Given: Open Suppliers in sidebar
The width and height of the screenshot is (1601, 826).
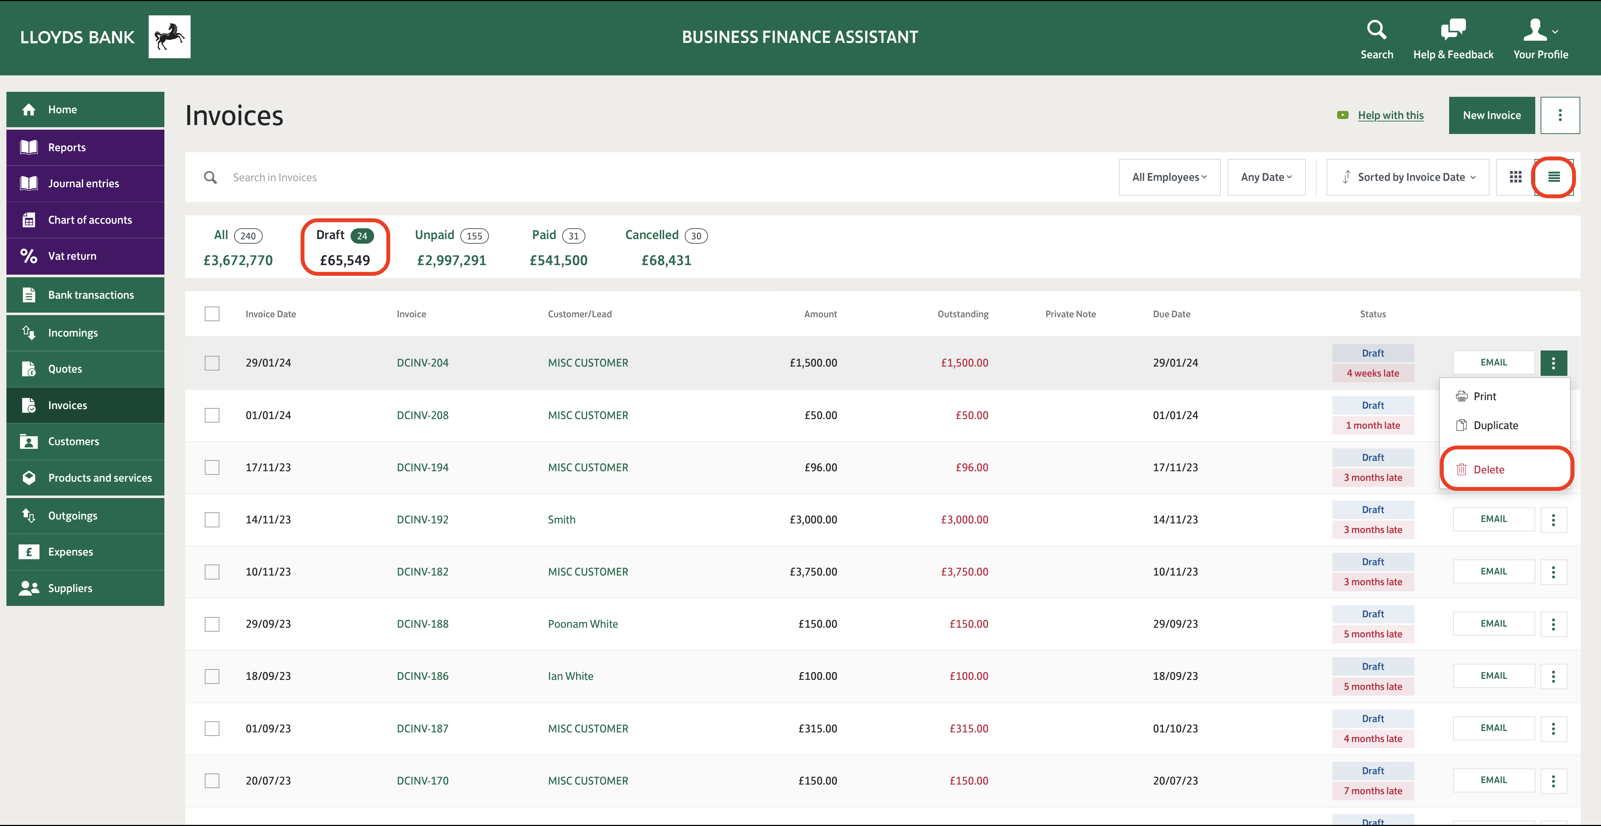Looking at the screenshot, I should click(x=85, y=588).
